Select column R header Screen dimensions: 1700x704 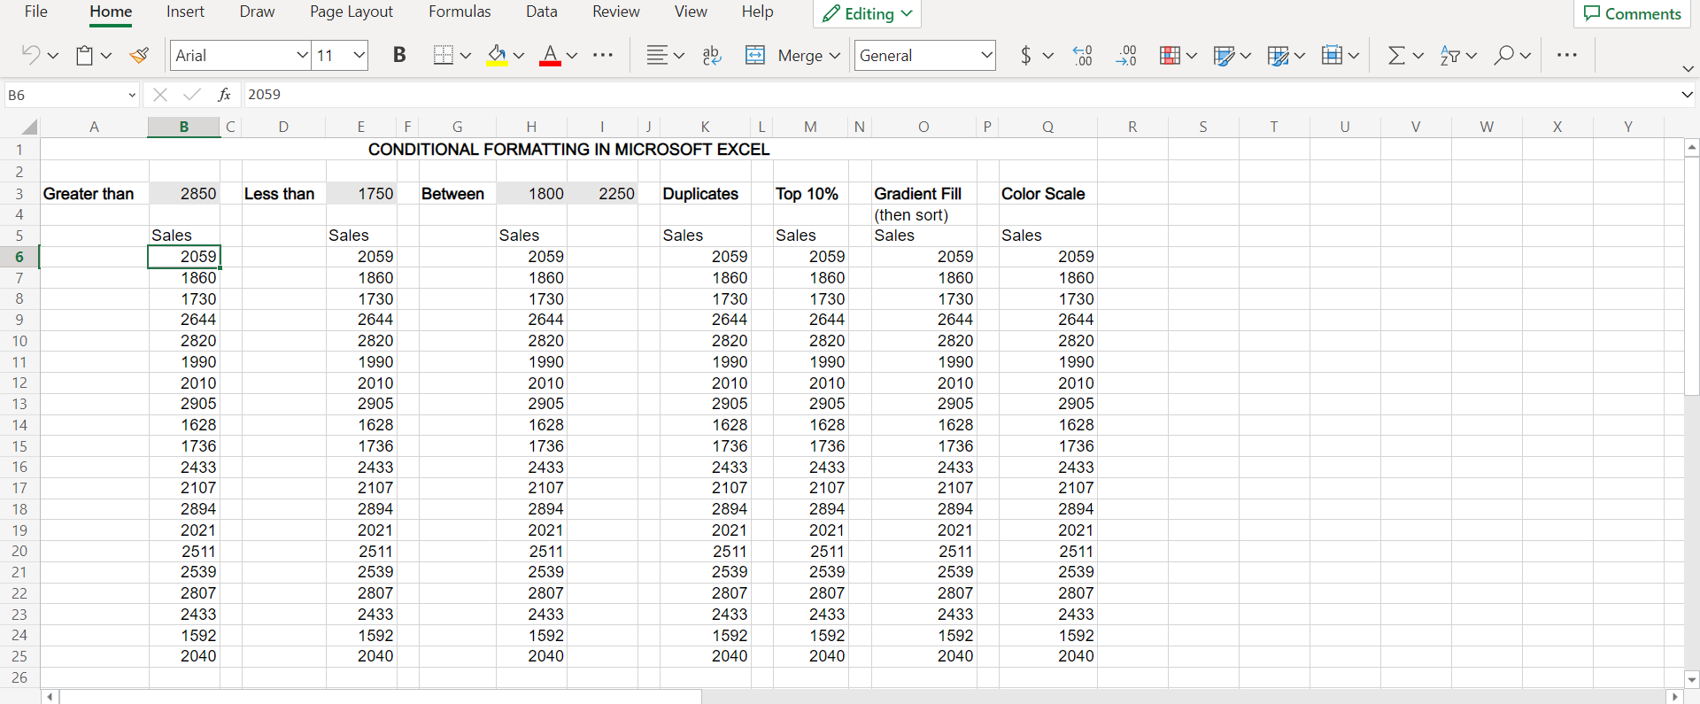click(1132, 127)
